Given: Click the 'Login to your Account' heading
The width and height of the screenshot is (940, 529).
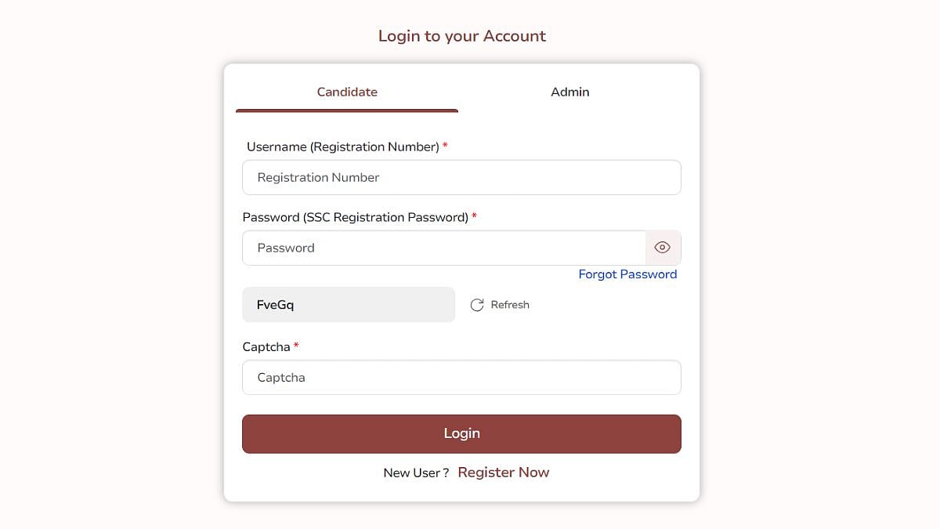Looking at the screenshot, I should click(462, 36).
